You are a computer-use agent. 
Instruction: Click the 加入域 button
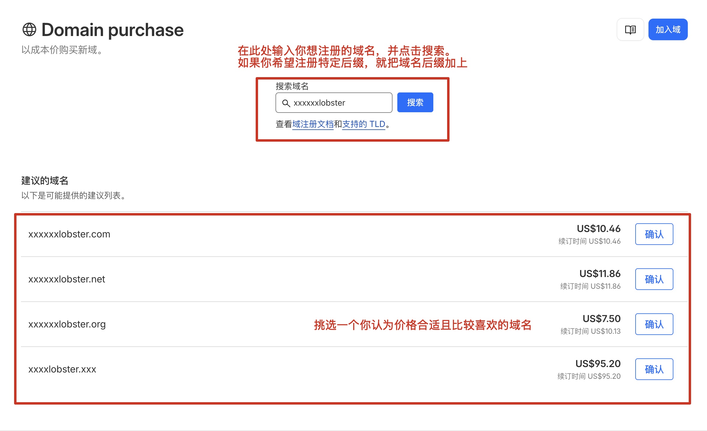point(667,29)
